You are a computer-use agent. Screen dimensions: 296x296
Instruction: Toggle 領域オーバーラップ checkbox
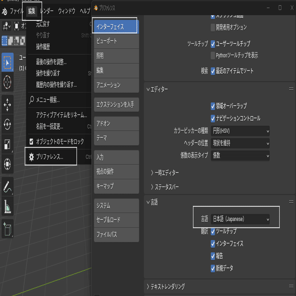[x=213, y=106]
